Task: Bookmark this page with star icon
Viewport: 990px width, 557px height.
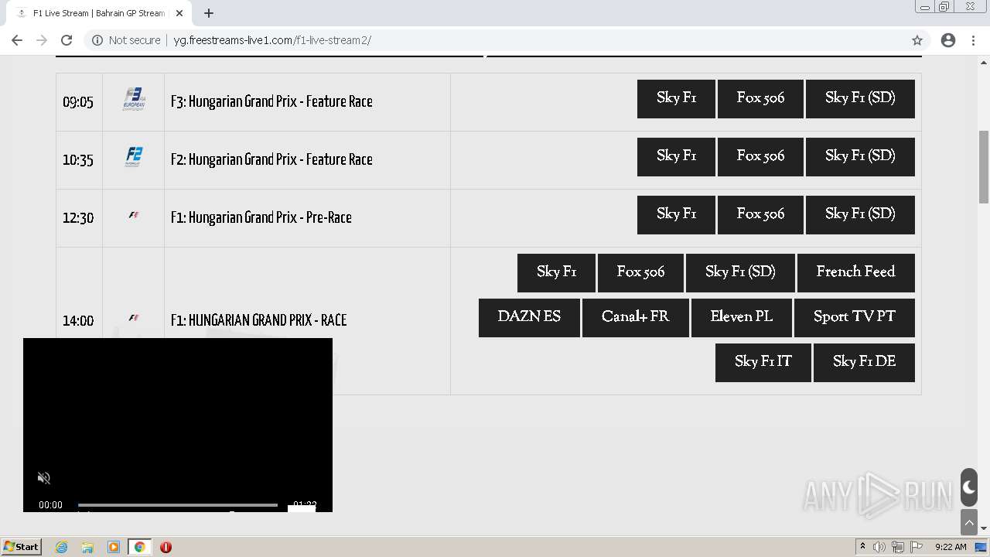Action: click(917, 40)
